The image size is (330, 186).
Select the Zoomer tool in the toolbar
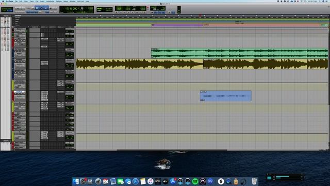coord(32,8)
